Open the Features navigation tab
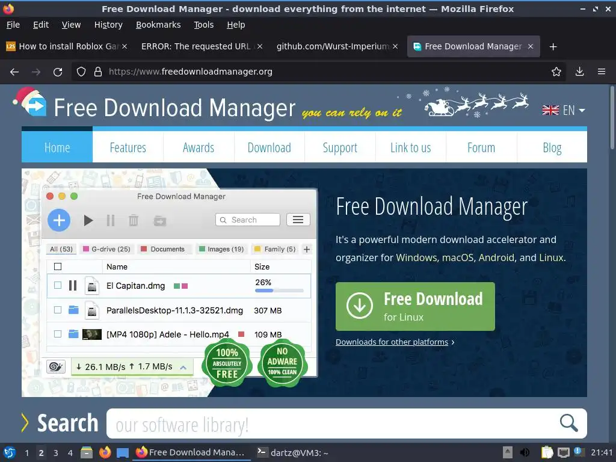 pos(128,147)
